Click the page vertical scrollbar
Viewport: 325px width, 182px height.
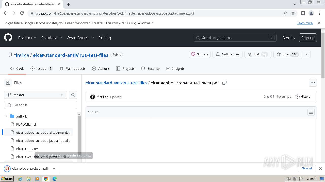(323, 56)
